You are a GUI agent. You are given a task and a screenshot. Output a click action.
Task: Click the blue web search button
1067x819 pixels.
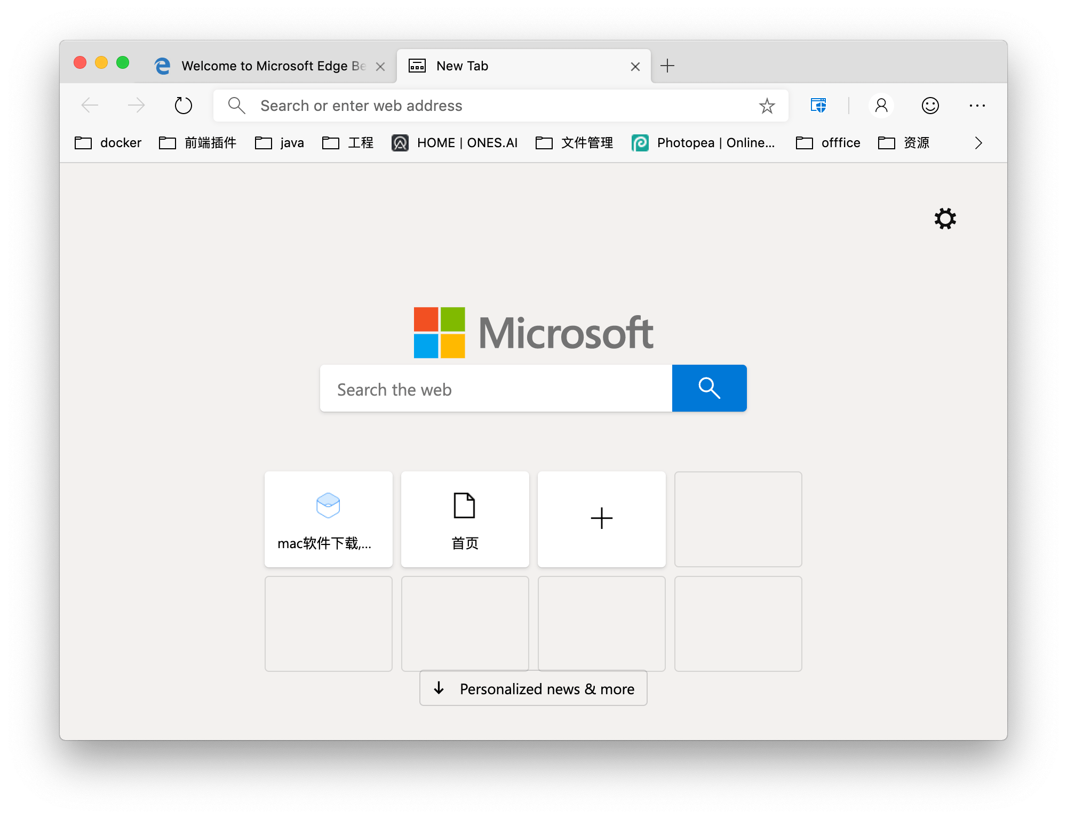click(x=708, y=388)
